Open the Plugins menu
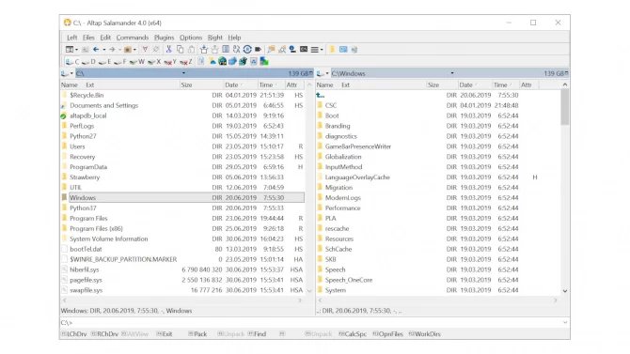 tap(164, 38)
